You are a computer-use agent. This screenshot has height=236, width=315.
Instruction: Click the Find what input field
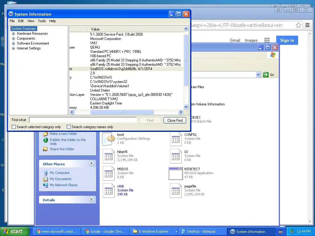pyautogui.click(x=83, y=120)
